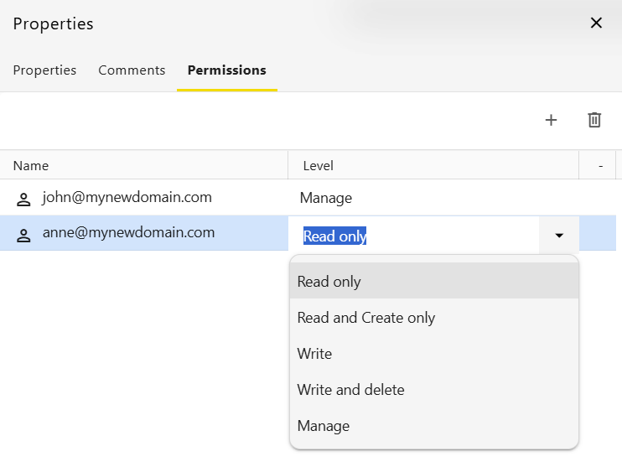Select the john@mynewdomain.com row
Viewport: 622px width, 467px height.
tap(308, 198)
